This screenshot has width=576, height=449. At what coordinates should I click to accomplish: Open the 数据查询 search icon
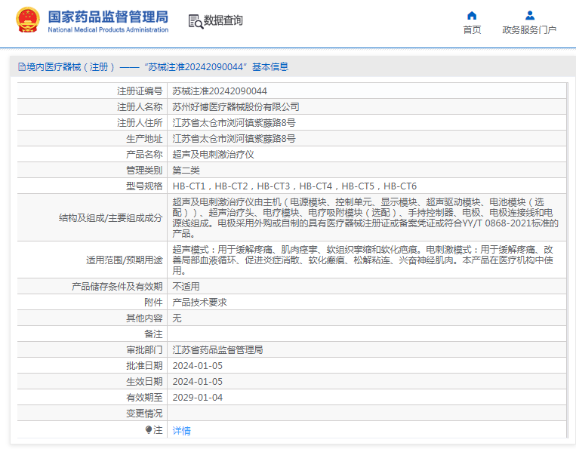tap(196, 21)
